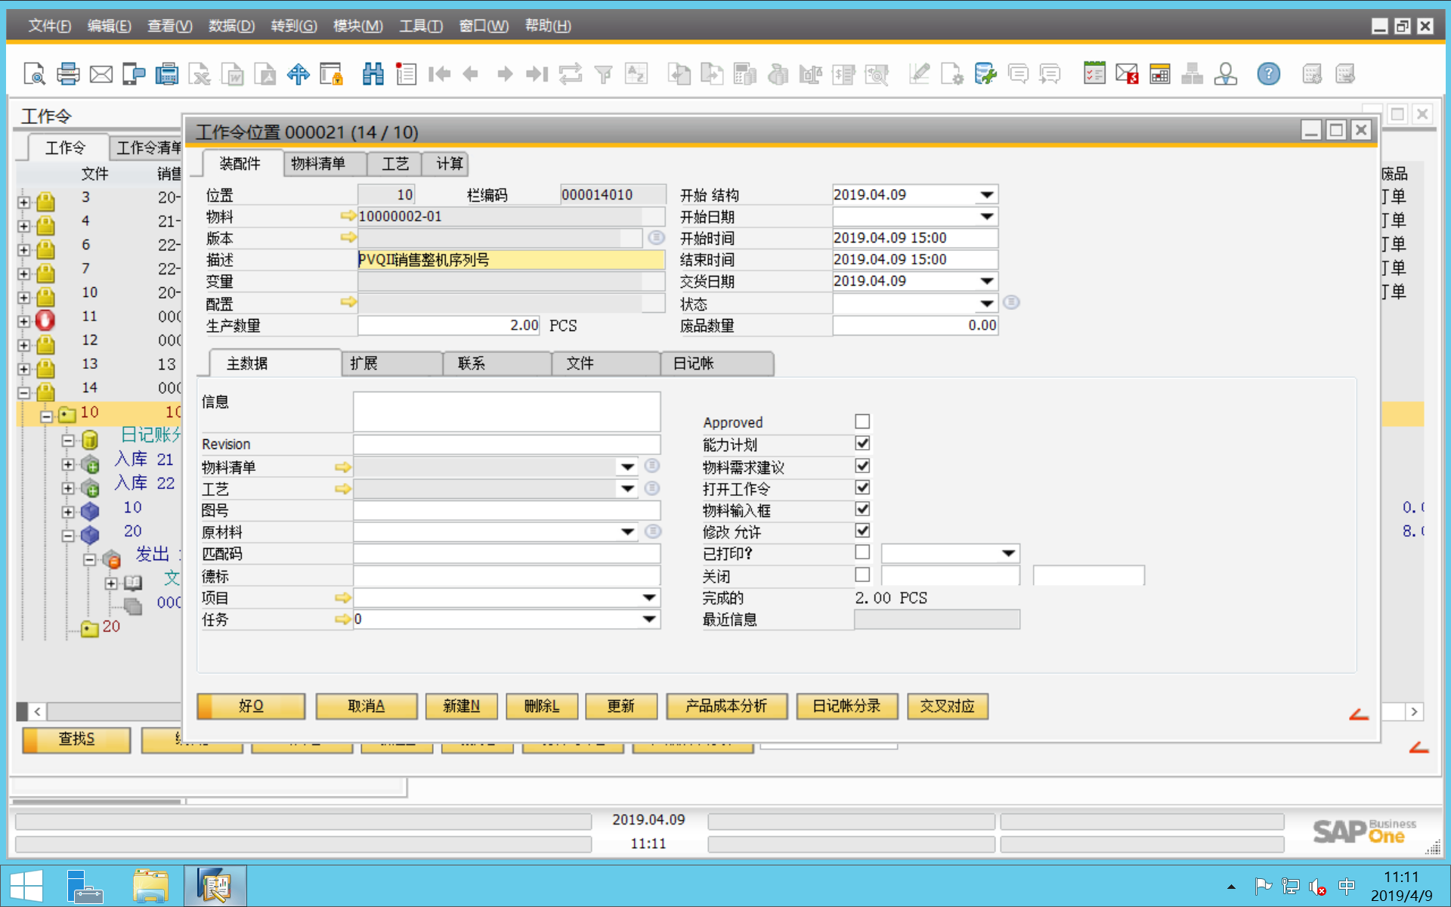Open the 模块(M) menu
Viewport: 1451px width, 907px height.
pos(357,26)
